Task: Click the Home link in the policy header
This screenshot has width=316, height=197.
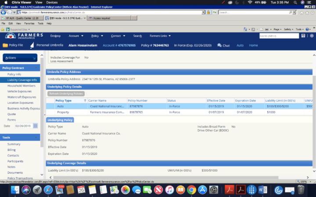Action: click(253, 45)
